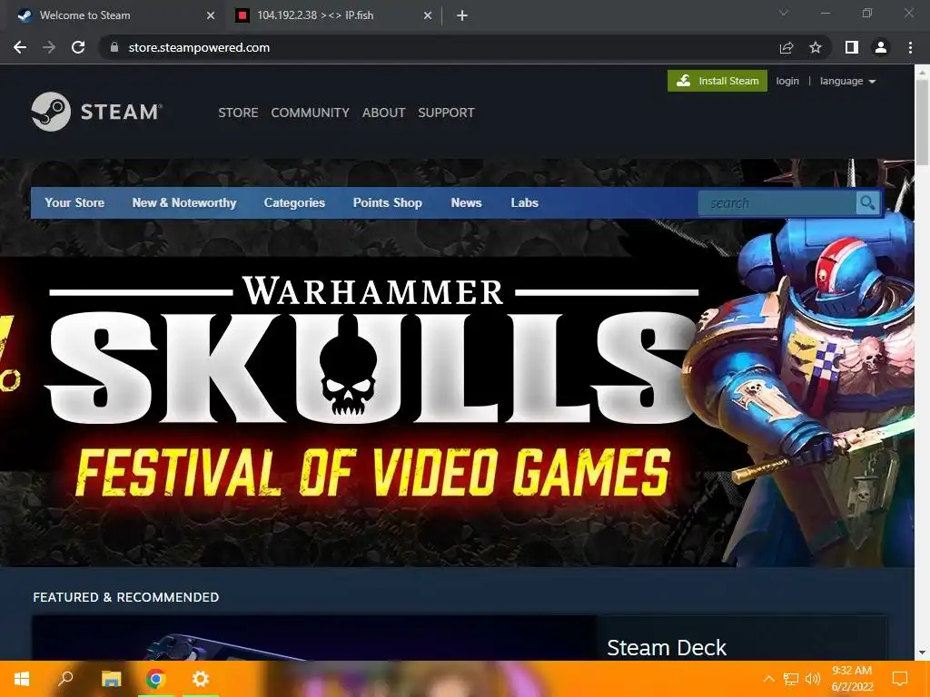
Task: Open the New & Noteworthy tab
Action: pos(183,202)
